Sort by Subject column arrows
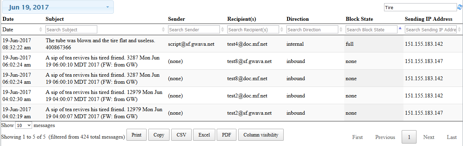 [163, 30]
